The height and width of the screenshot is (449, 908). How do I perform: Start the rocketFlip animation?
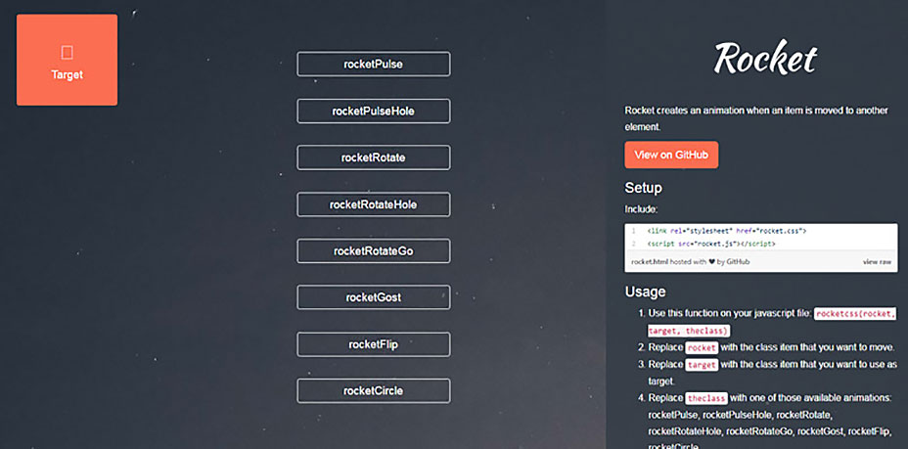[373, 344]
